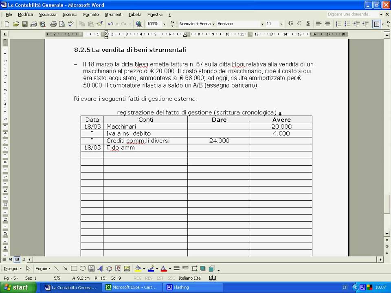
Task: Insert WordArt
Action: point(100,269)
